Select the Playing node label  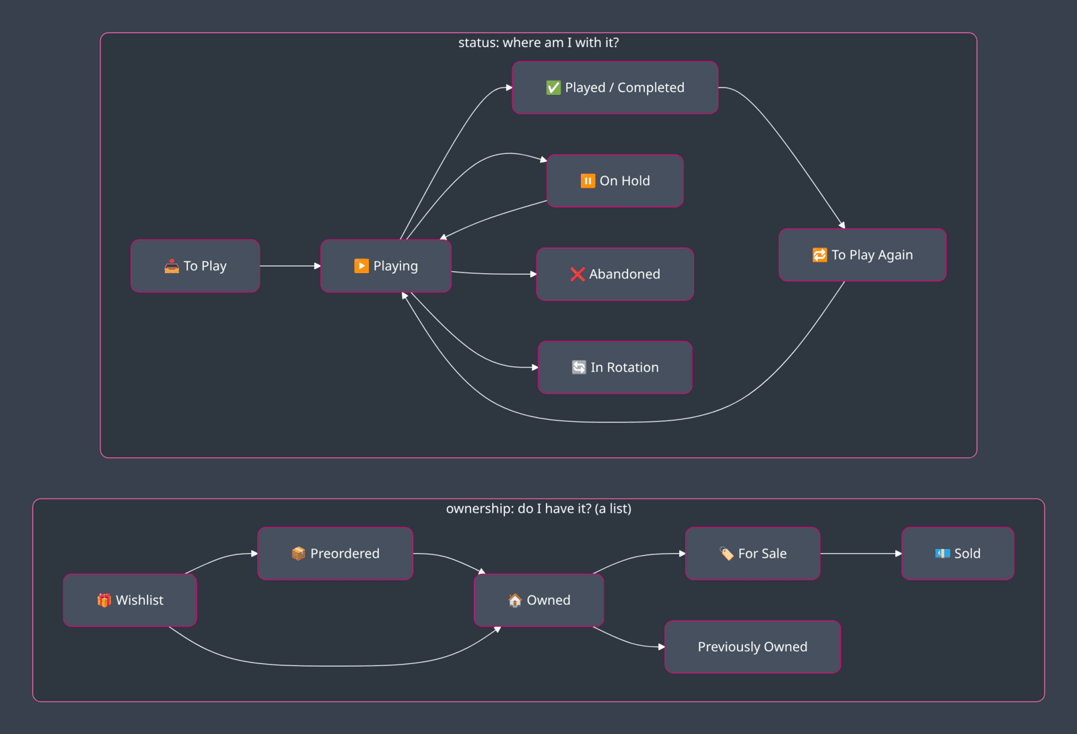pos(396,266)
